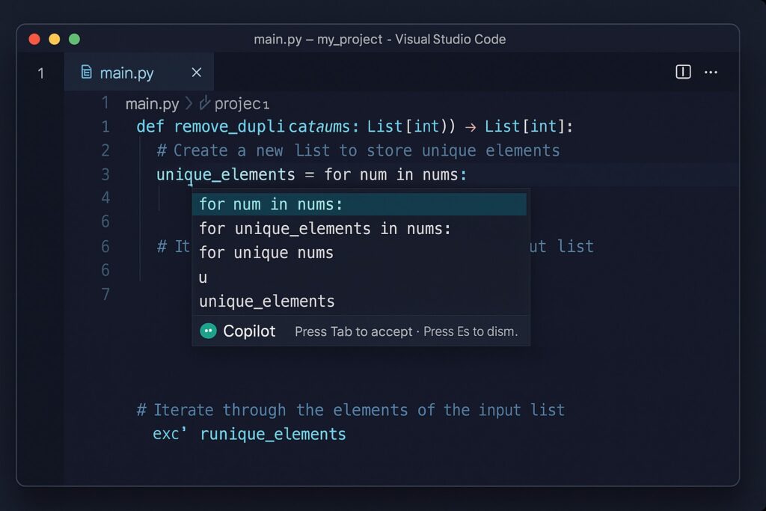This screenshot has height=511, width=766.
Task: Accept suggestion 'for num in nums:'
Action: pos(359,204)
